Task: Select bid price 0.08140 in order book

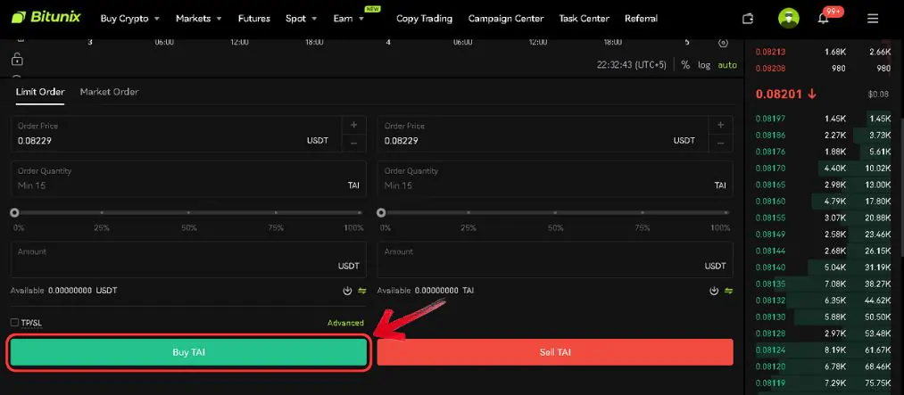Action: [770, 267]
